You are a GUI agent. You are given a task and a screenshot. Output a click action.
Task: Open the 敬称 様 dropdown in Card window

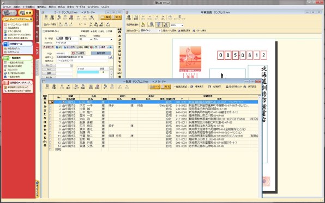(91, 39)
